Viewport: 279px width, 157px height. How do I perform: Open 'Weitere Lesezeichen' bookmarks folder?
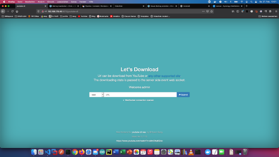[268, 16]
